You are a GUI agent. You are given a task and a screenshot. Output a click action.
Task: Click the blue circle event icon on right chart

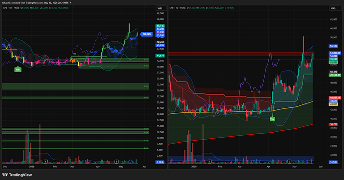click(305, 162)
